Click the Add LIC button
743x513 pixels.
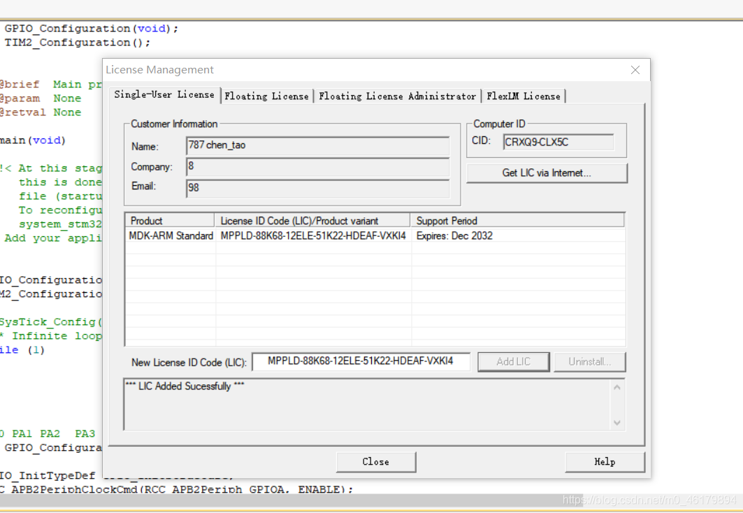[514, 362]
